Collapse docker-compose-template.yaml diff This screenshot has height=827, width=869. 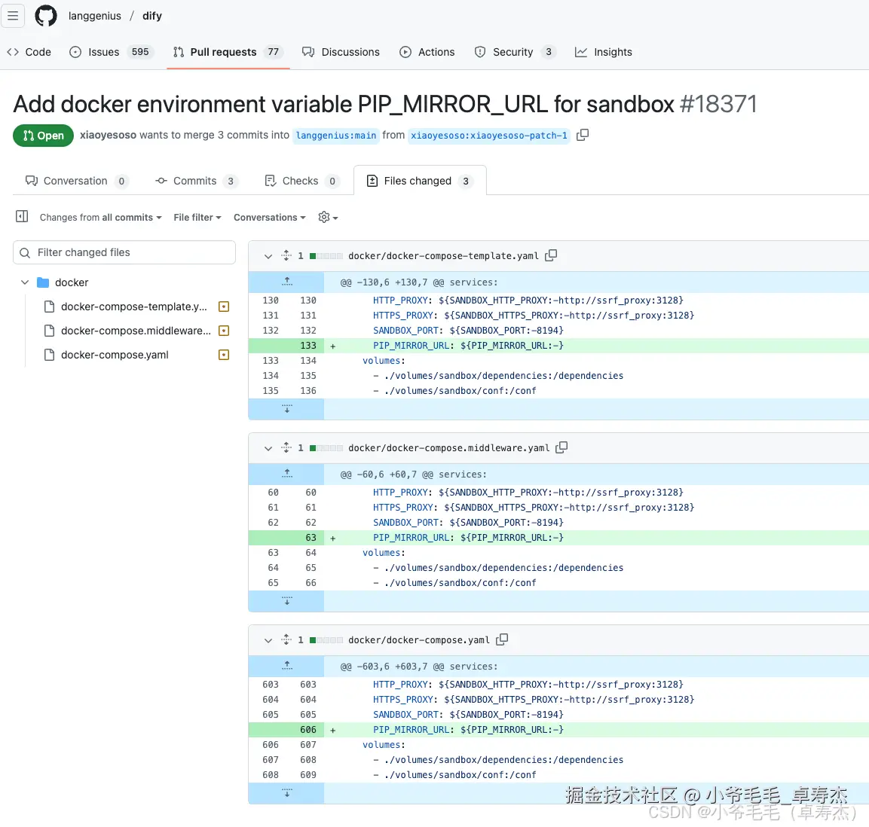268,256
